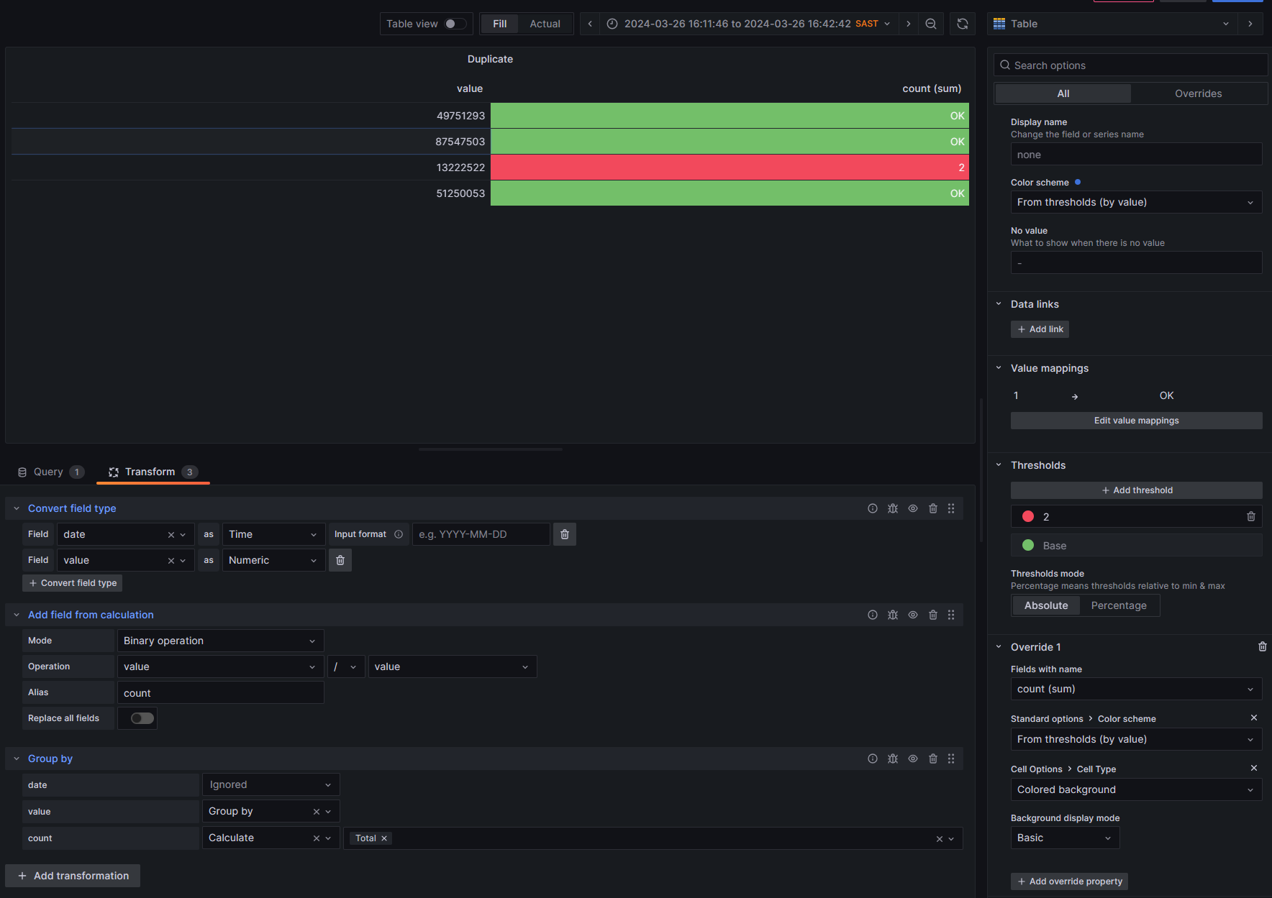
Task: Hide the Convert field type transformation
Action: tap(912, 508)
